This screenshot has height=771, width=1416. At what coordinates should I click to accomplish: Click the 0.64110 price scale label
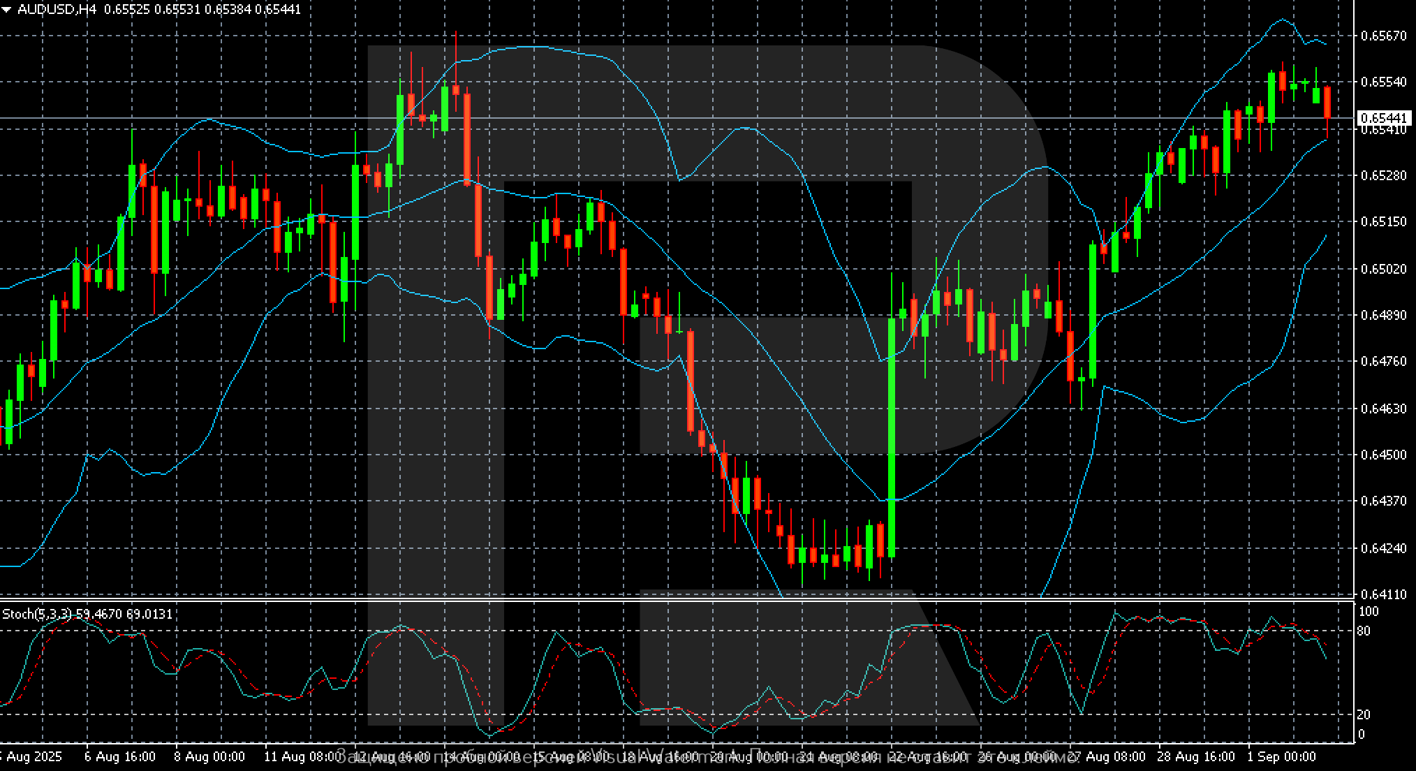click(1382, 594)
